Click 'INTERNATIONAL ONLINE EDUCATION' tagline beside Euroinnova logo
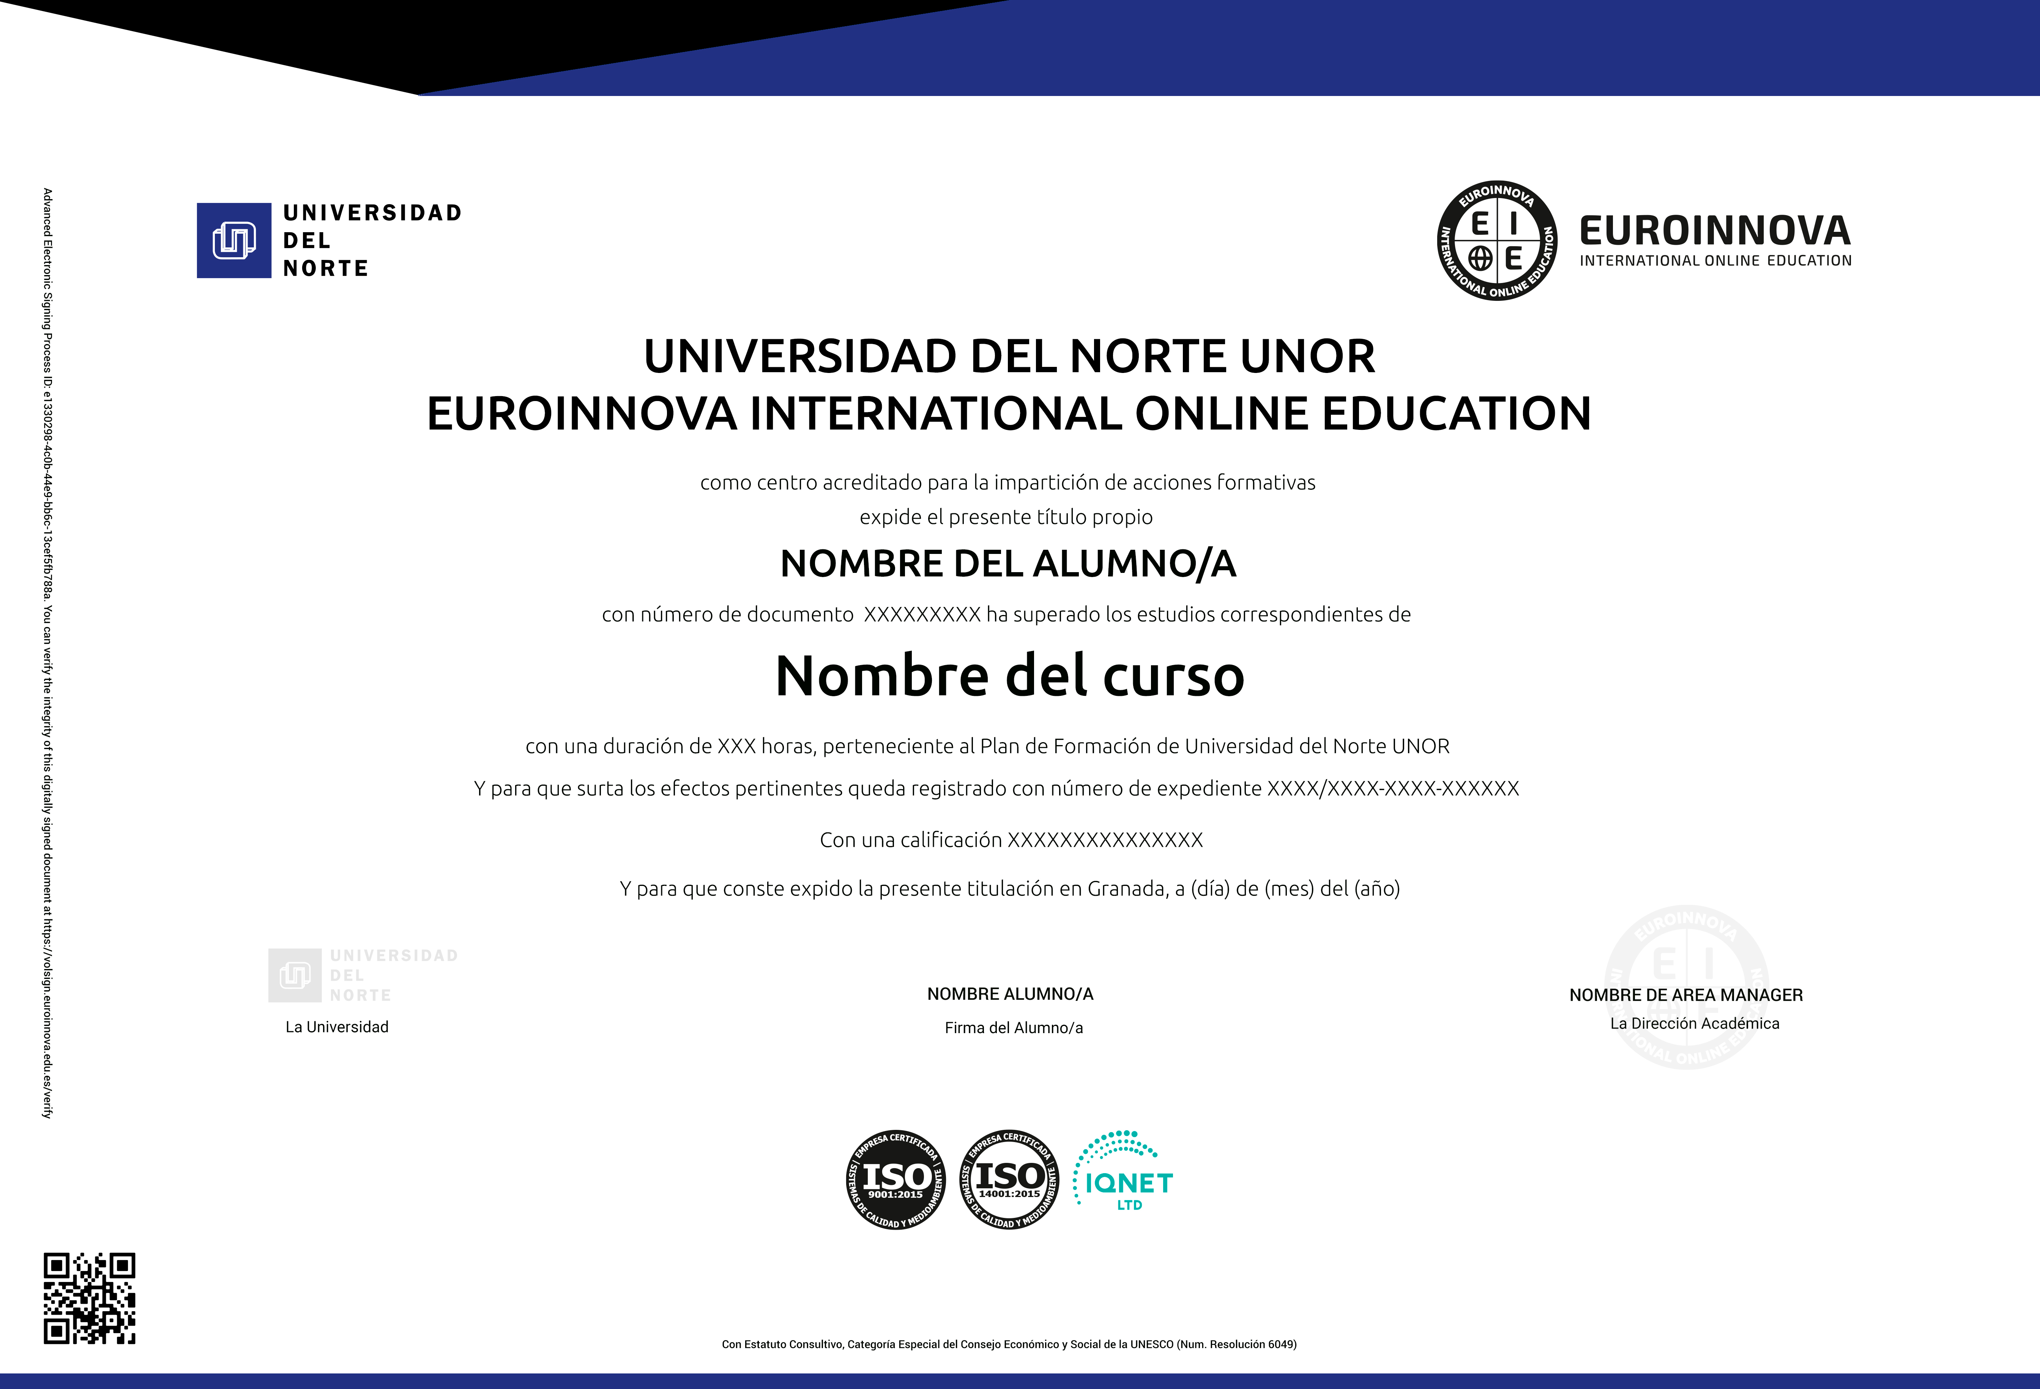 pyautogui.click(x=1716, y=261)
